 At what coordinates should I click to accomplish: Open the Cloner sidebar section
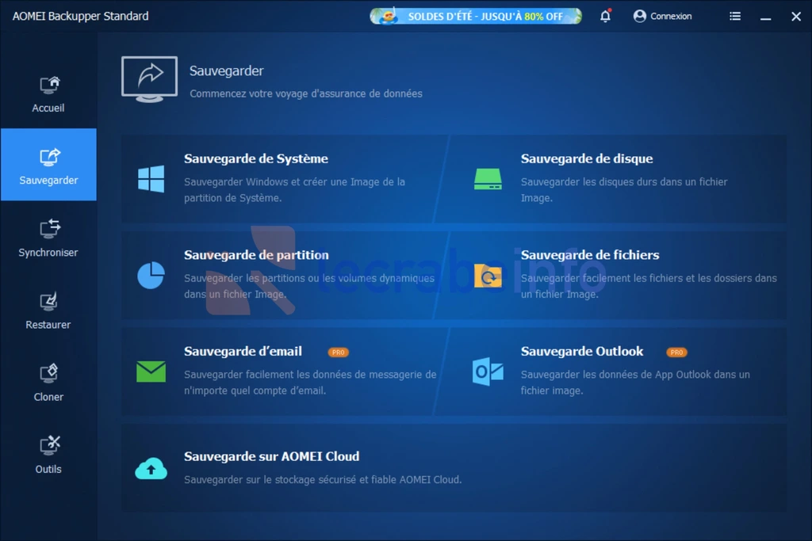click(x=48, y=383)
